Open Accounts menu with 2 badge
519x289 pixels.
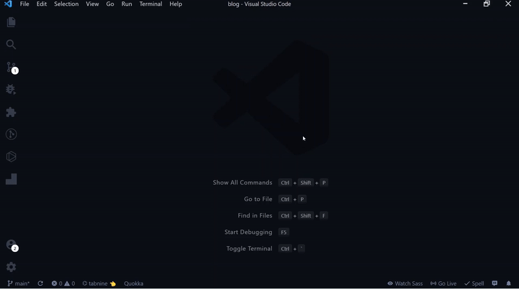[x=12, y=245]
